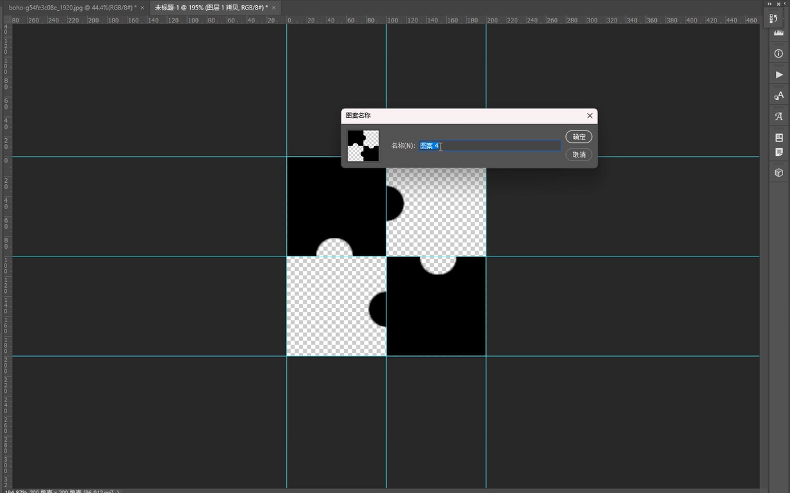Open the Character panel icon
This screenshot has height=493, width=790.
778,96
